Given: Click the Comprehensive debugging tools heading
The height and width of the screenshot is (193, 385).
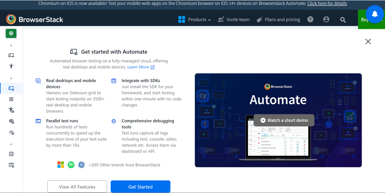Looking at the screenshot, I should pos(148,124).
